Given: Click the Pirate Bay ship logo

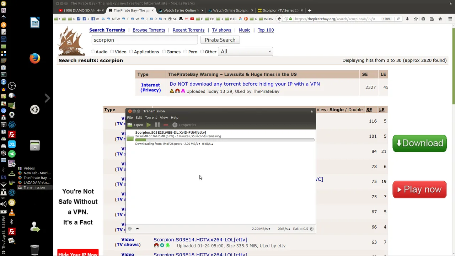Looking at the screenshot, I should [x=72, y=41].
